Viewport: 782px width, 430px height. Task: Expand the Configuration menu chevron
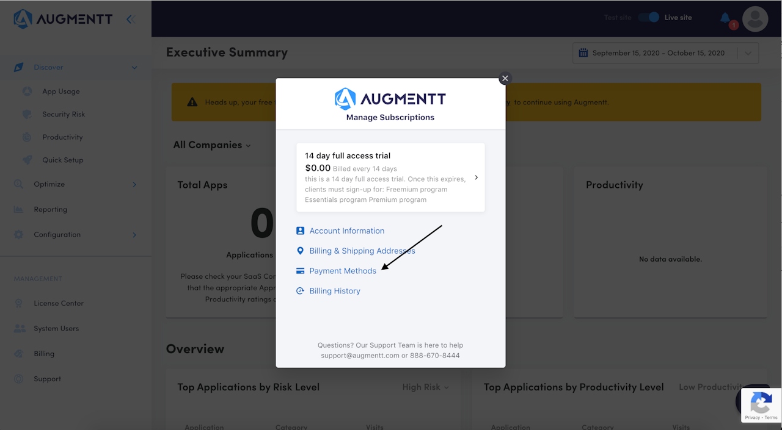click(x=134, y=235)
